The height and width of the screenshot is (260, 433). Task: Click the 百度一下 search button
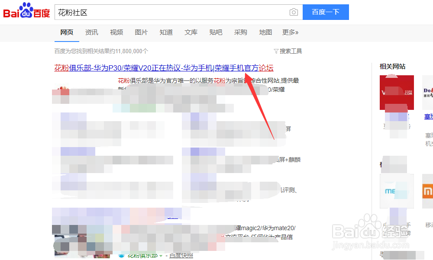(x=326, y=12)
